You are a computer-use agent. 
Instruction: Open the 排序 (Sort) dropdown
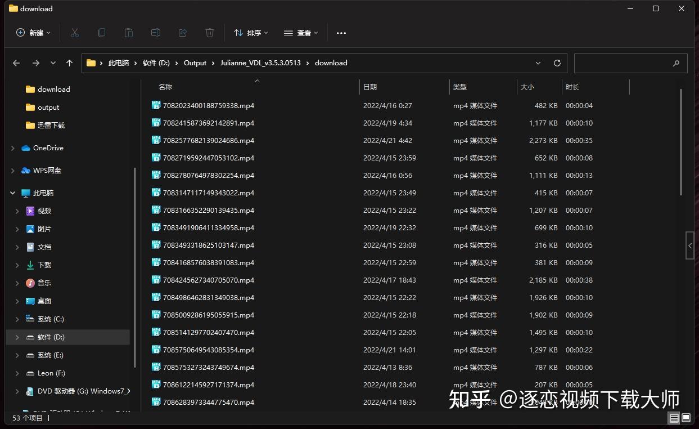pyautogui.click(x=251, y=33)
